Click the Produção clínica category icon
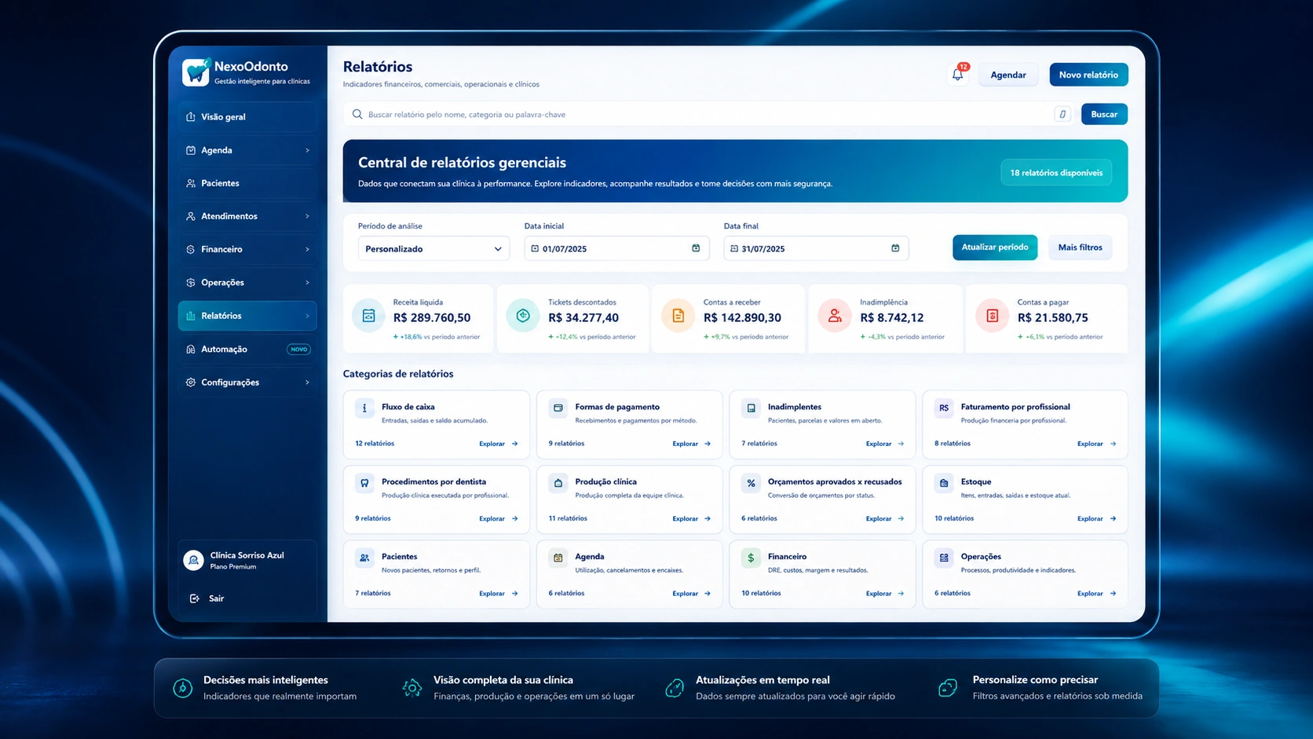Screen dimensions: 1313x739 [558, 483]
